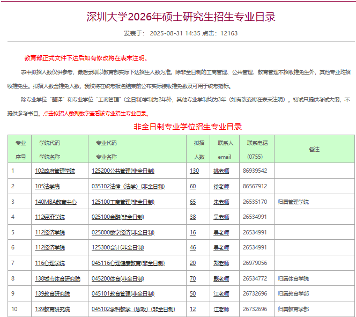Click 江老师 in the 学科教学 row
The height and width of the screenshot is (317, 356).
pos(221,309)
